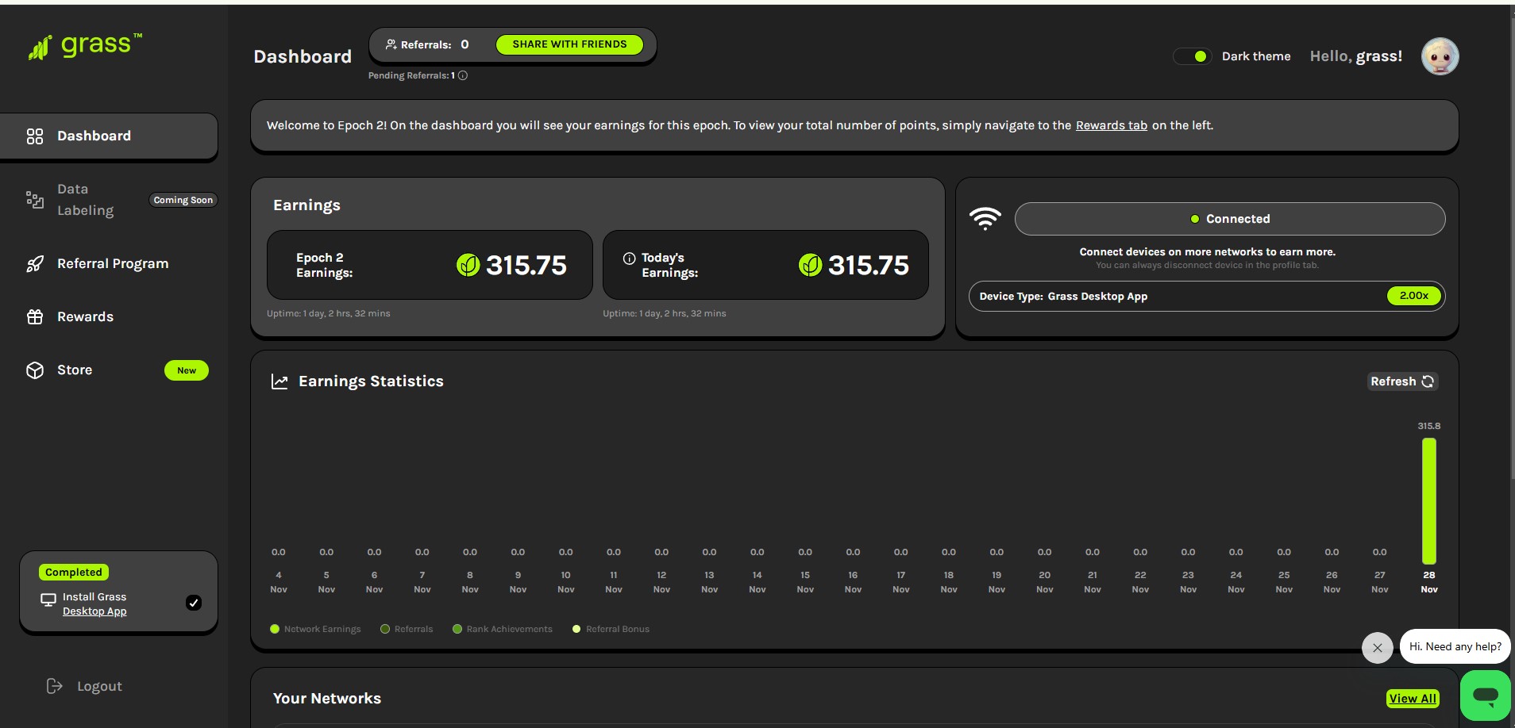1515x728 pixels.
Task: Click the 2.00x multiplier badge
Action: coord(1413,296)
